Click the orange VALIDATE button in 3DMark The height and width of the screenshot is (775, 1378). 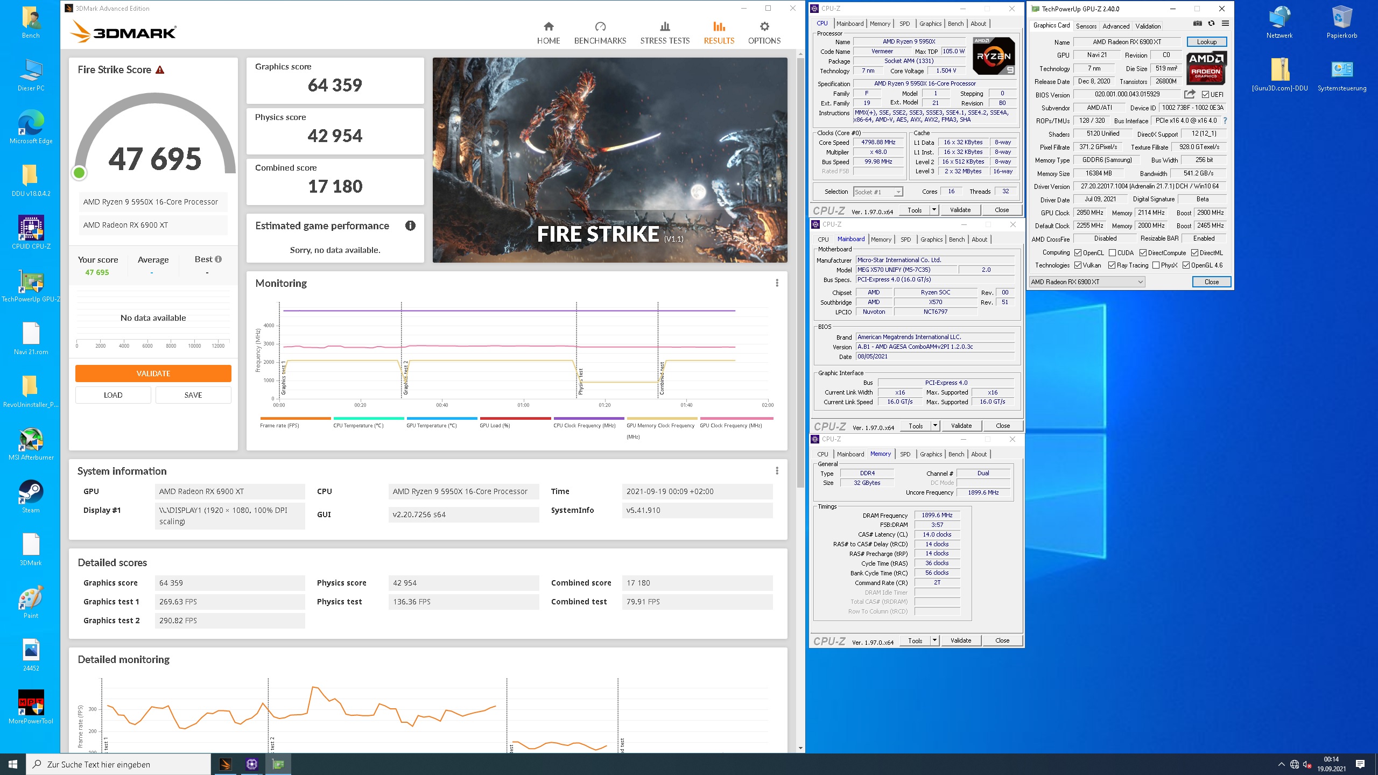point(153,374)
